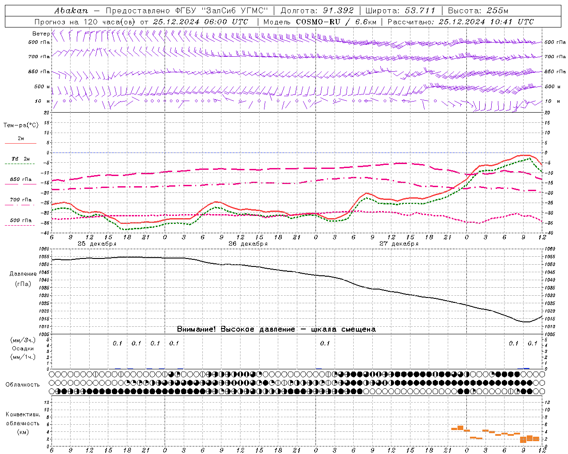Image resolution: width=568 pixels, height=454 pixels.
Task: Click the "850 гПа" temperature legend entry
Action: [x=21, y=180]
